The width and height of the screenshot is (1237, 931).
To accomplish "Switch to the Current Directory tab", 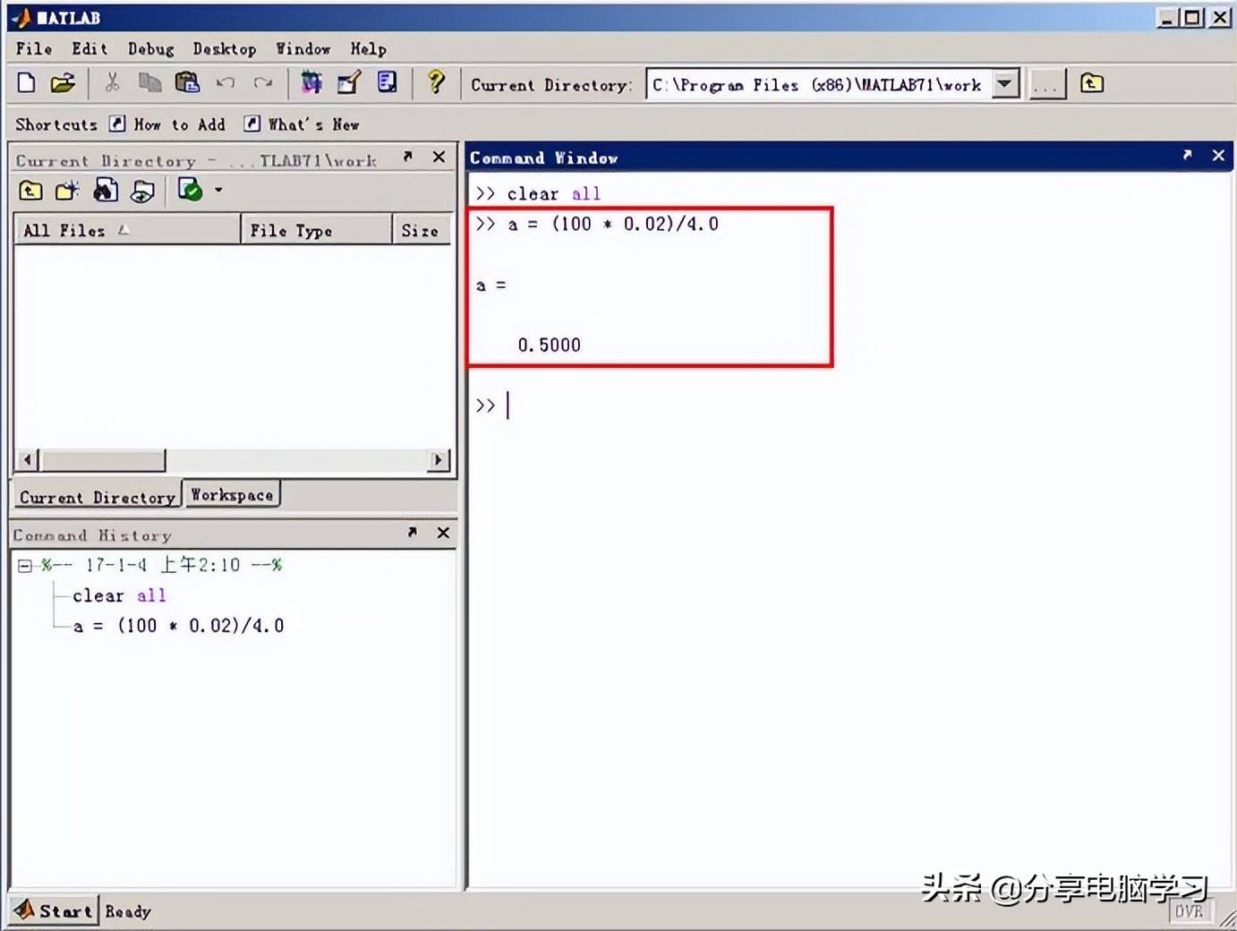I will [x=97, y=496].
